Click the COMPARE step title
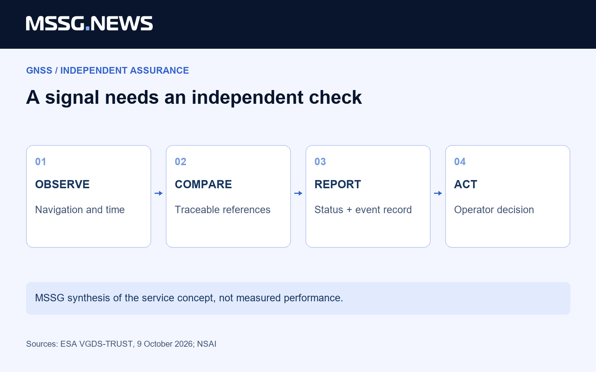596x372 pixels. click(203, 185)
